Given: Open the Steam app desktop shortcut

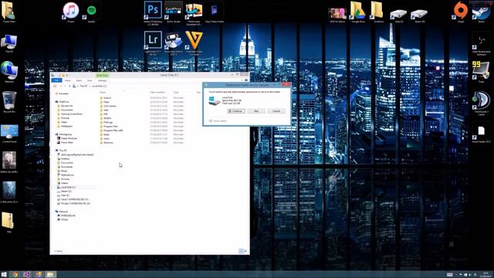Looking at the screenshot, I should pos(481,12).
